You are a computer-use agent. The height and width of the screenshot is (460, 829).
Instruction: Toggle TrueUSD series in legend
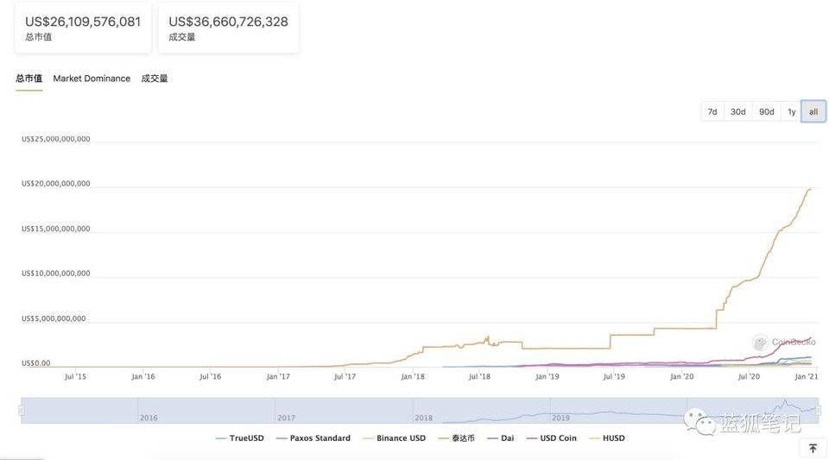pyautogui.click(x=240, y=438)
